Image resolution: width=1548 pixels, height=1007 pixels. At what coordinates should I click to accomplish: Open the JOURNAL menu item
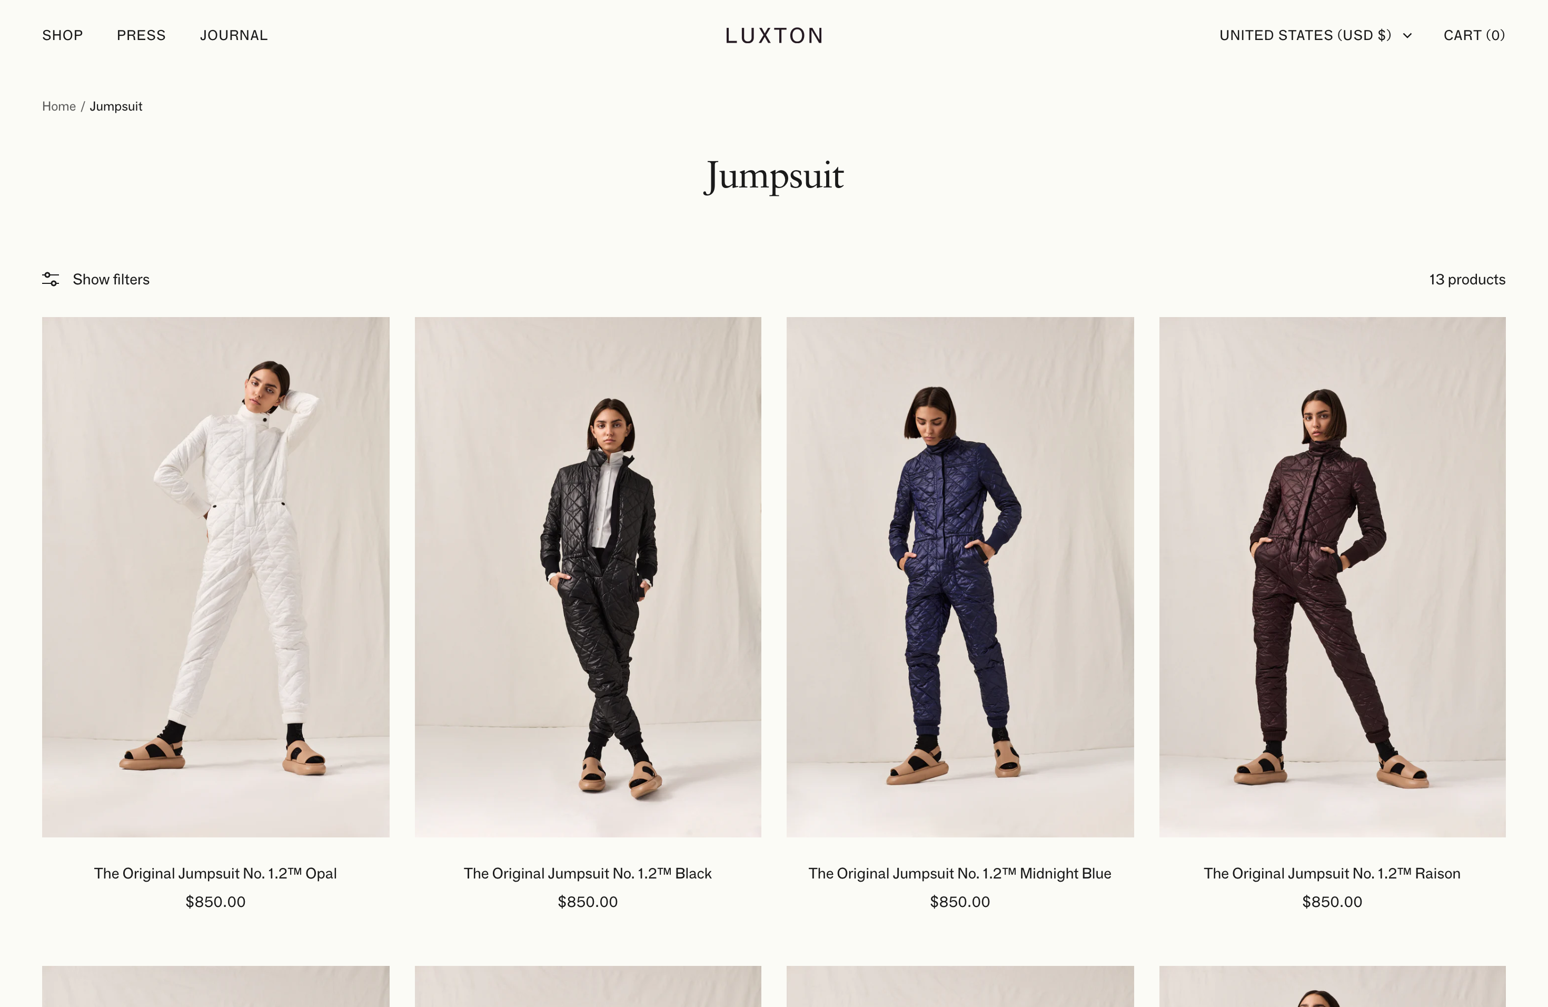point(234,35)
